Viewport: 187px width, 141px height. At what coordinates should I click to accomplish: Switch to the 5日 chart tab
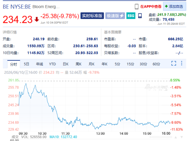tap(27, 64)
